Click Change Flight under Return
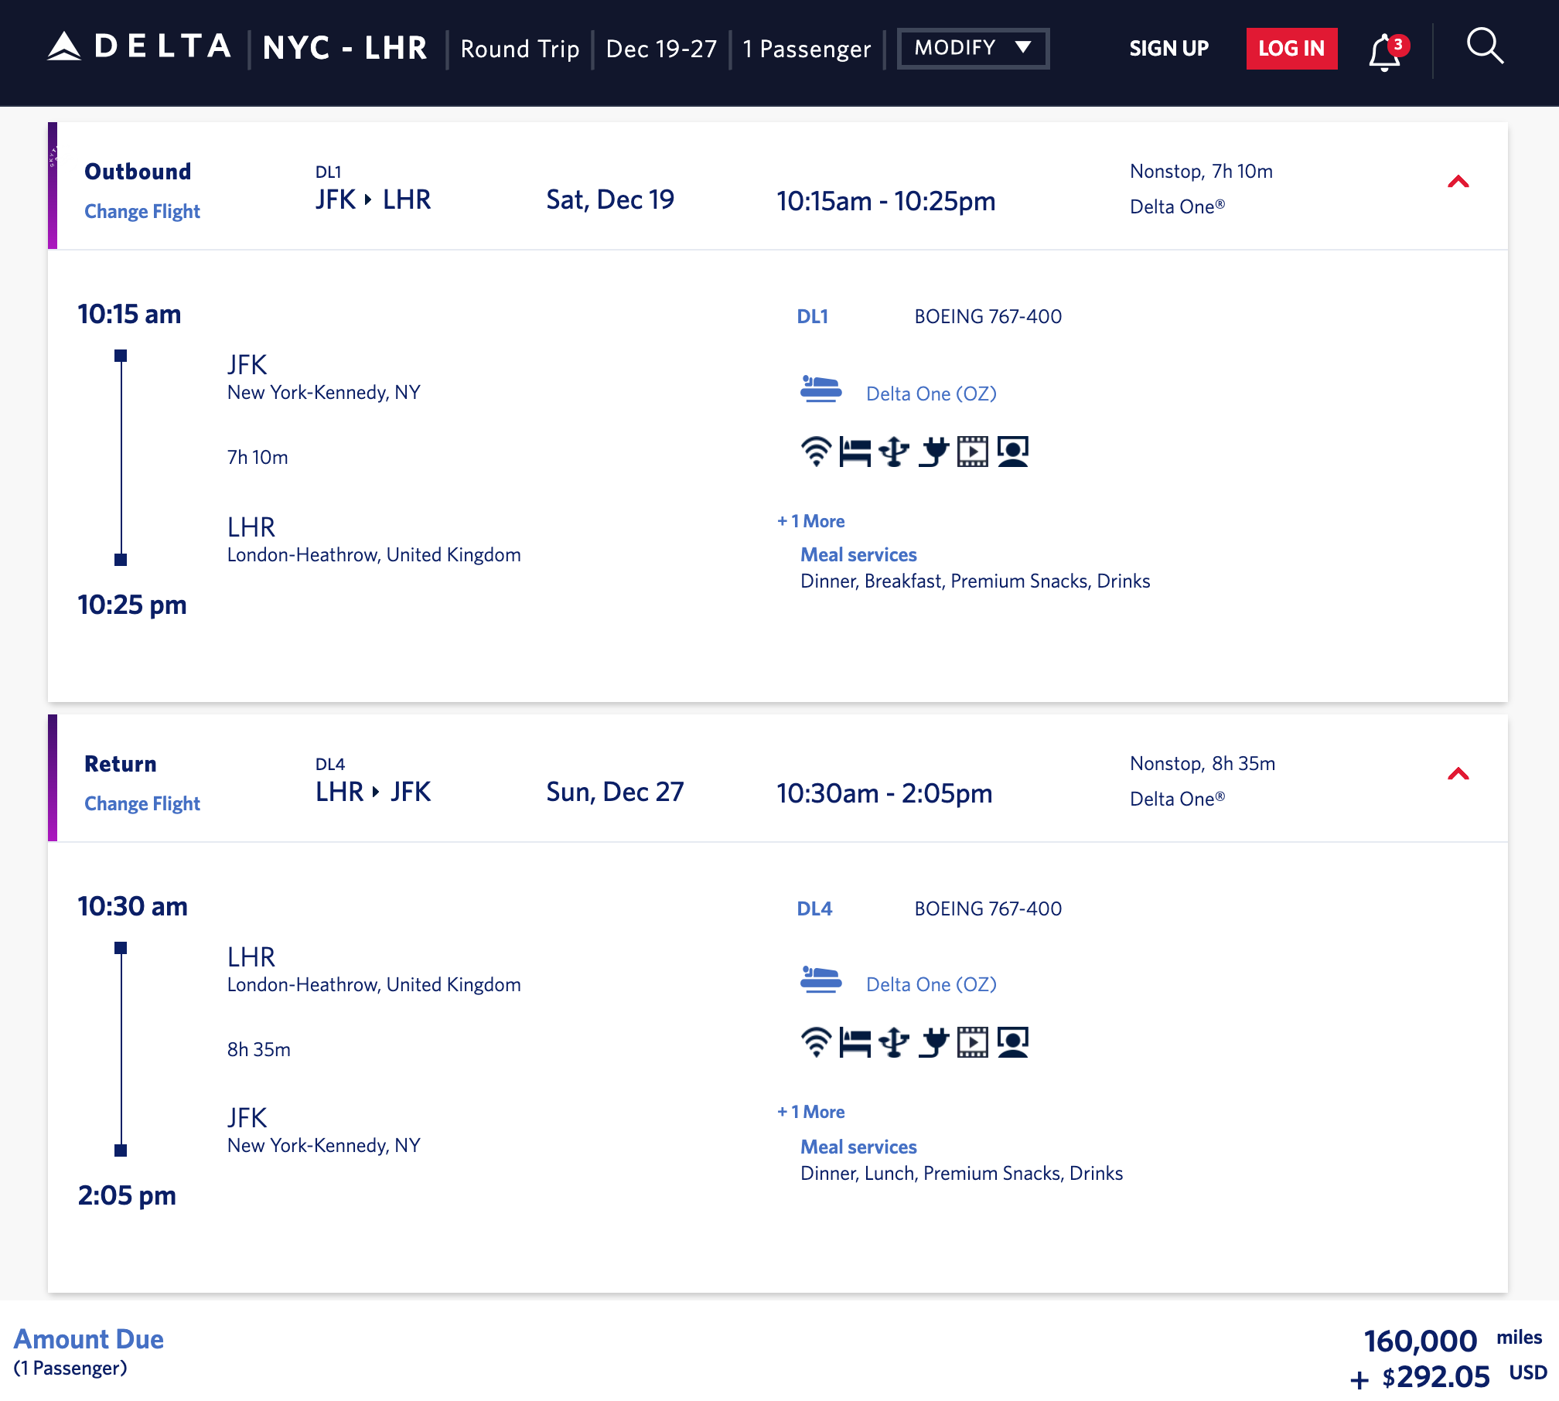The image size is (1559, 1401). tap(142, 803)
